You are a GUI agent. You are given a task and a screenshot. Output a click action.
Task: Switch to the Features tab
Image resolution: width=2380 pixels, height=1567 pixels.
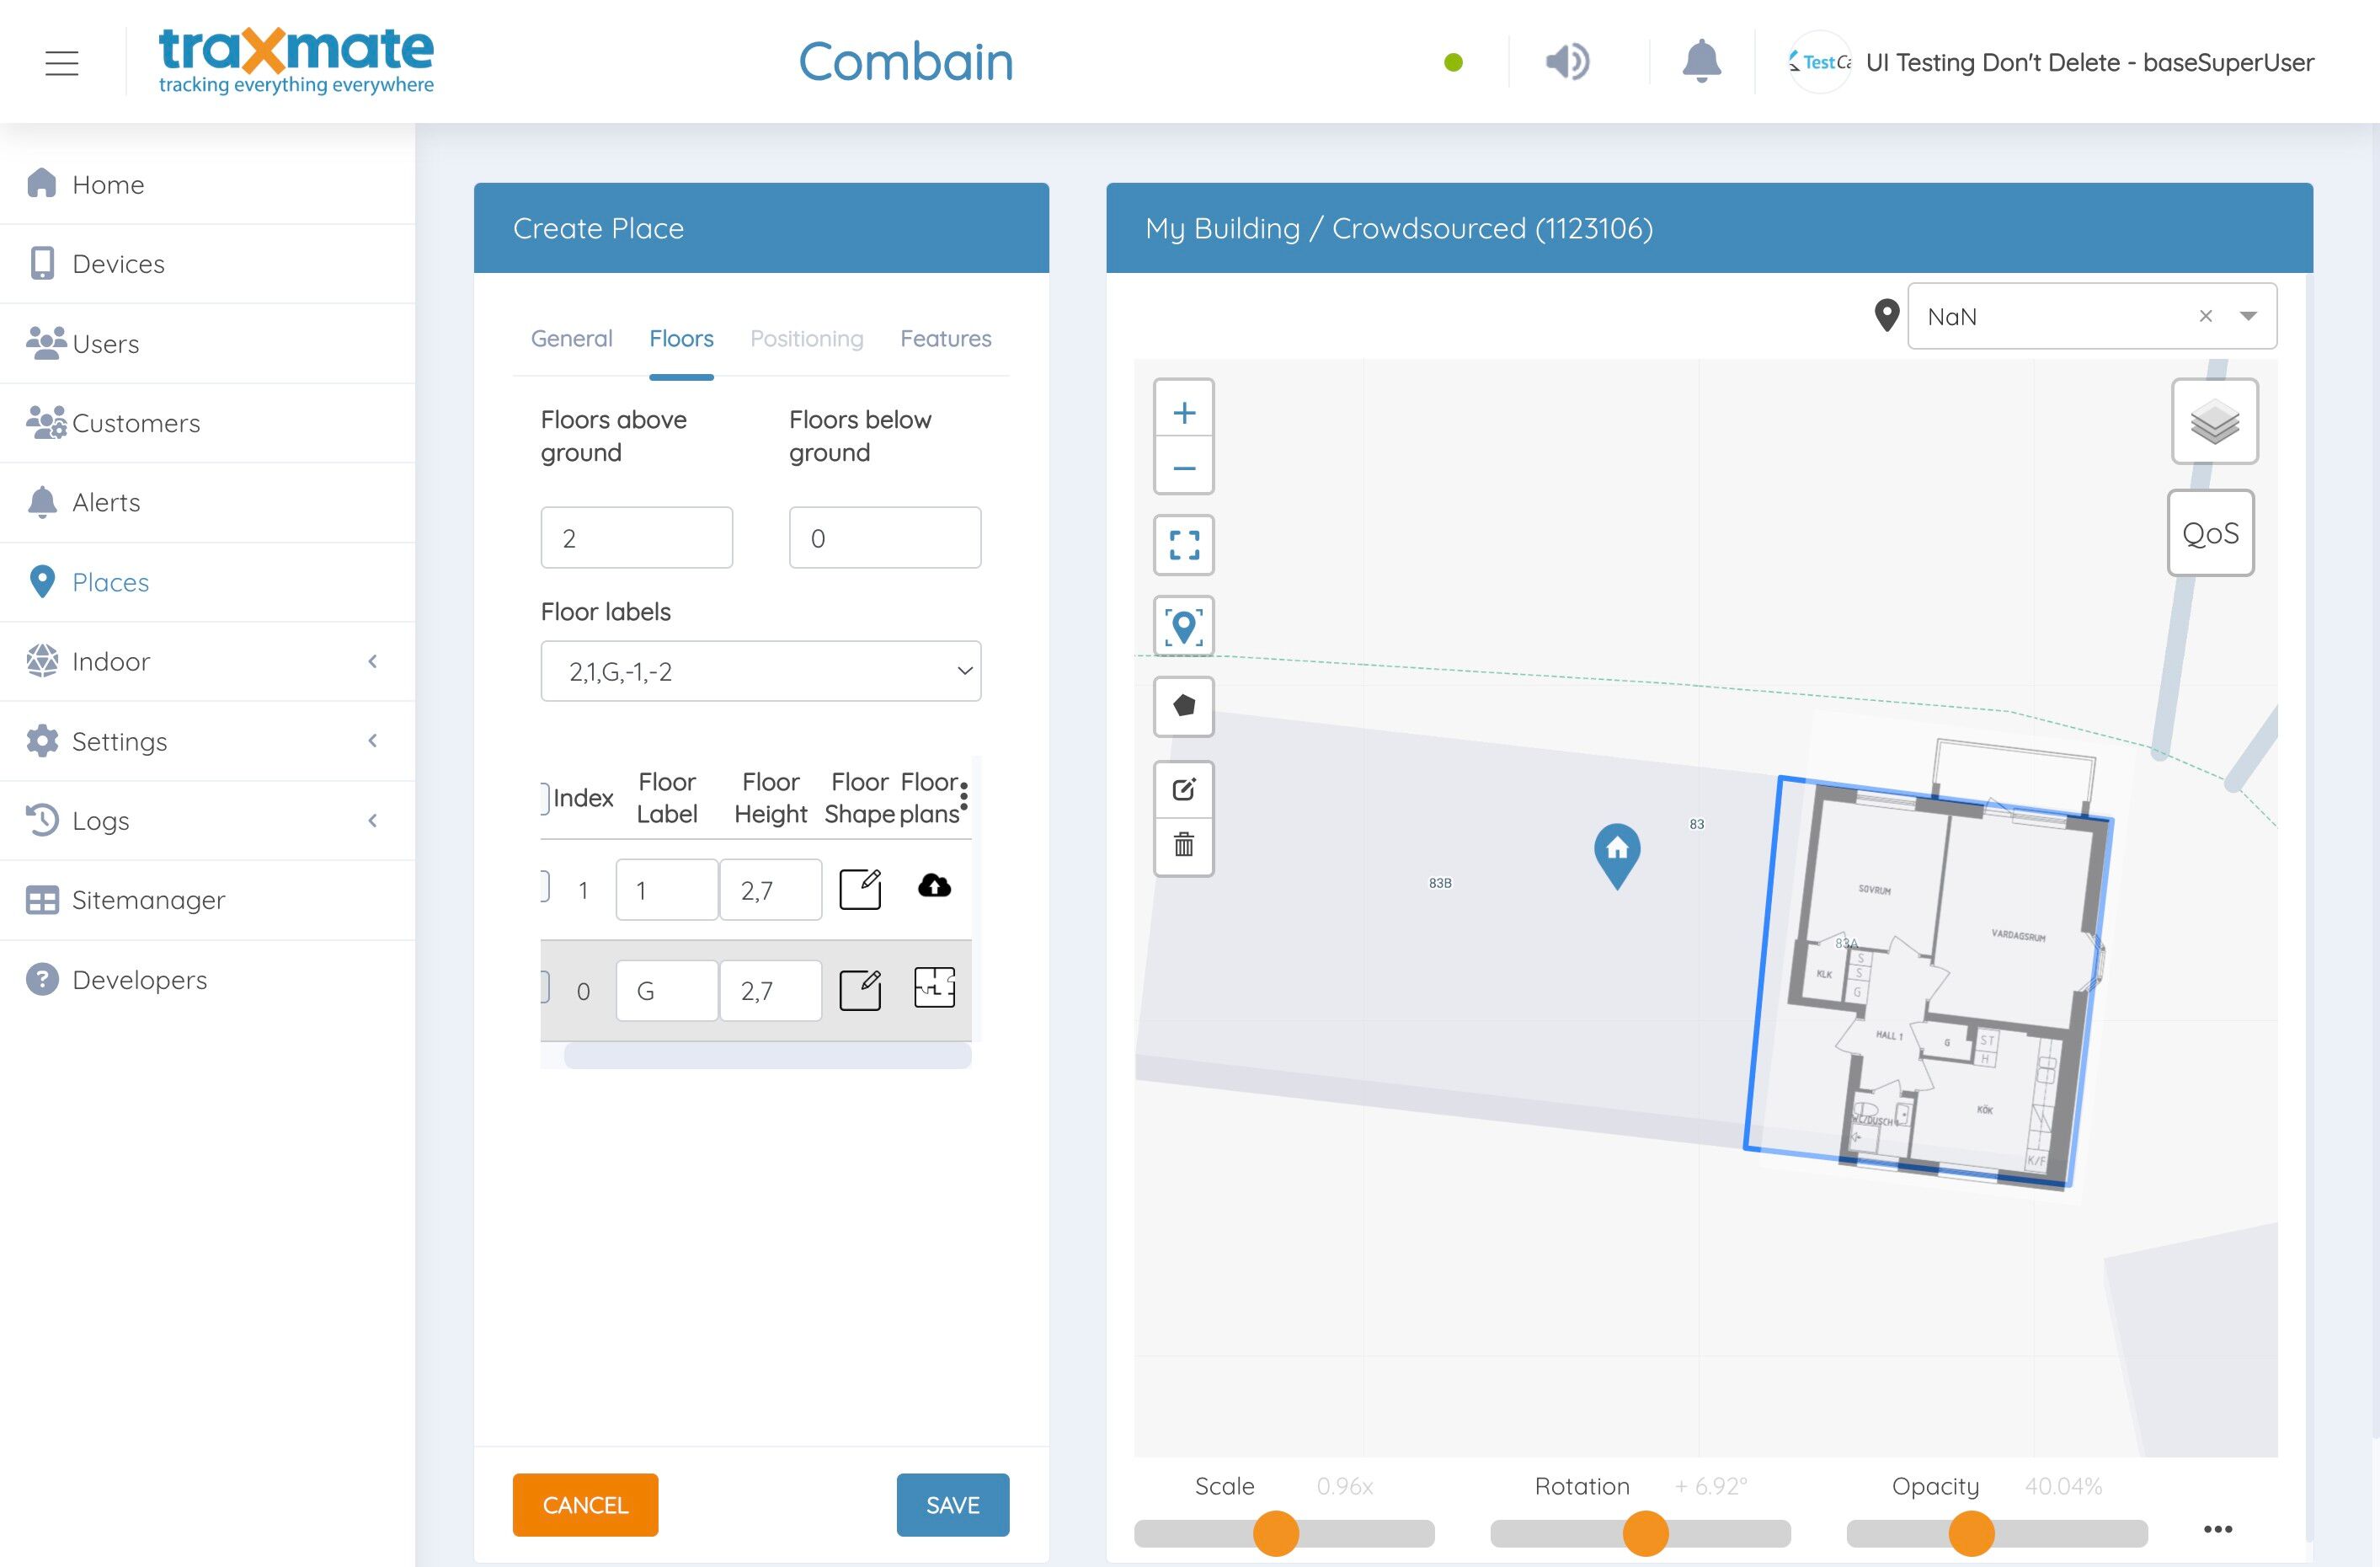coord(945,340)
